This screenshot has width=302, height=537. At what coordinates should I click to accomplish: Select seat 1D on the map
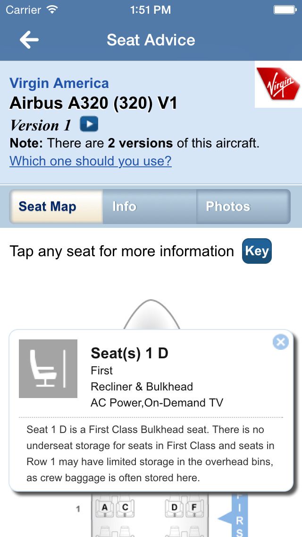[x=175, y=508]
